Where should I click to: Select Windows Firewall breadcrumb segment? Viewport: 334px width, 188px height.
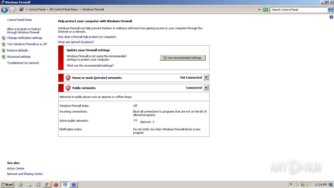(x=93, y=9)
